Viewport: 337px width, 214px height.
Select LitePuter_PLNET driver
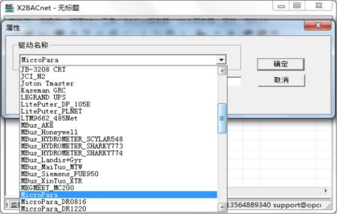(118, 111)
